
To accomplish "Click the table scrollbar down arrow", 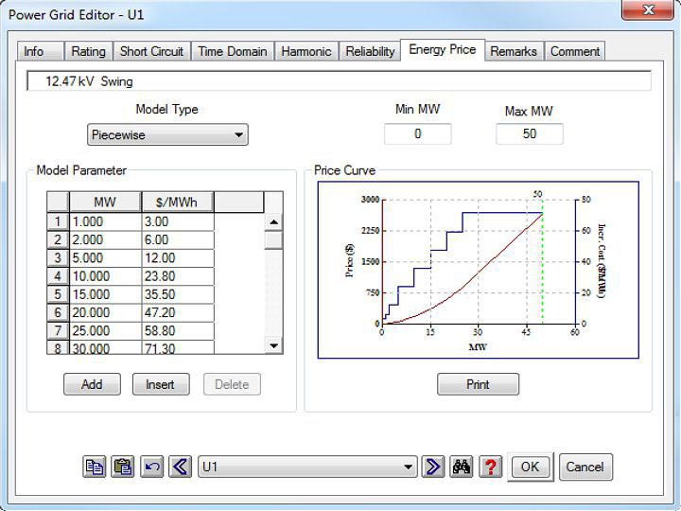I will coord(274,345).
